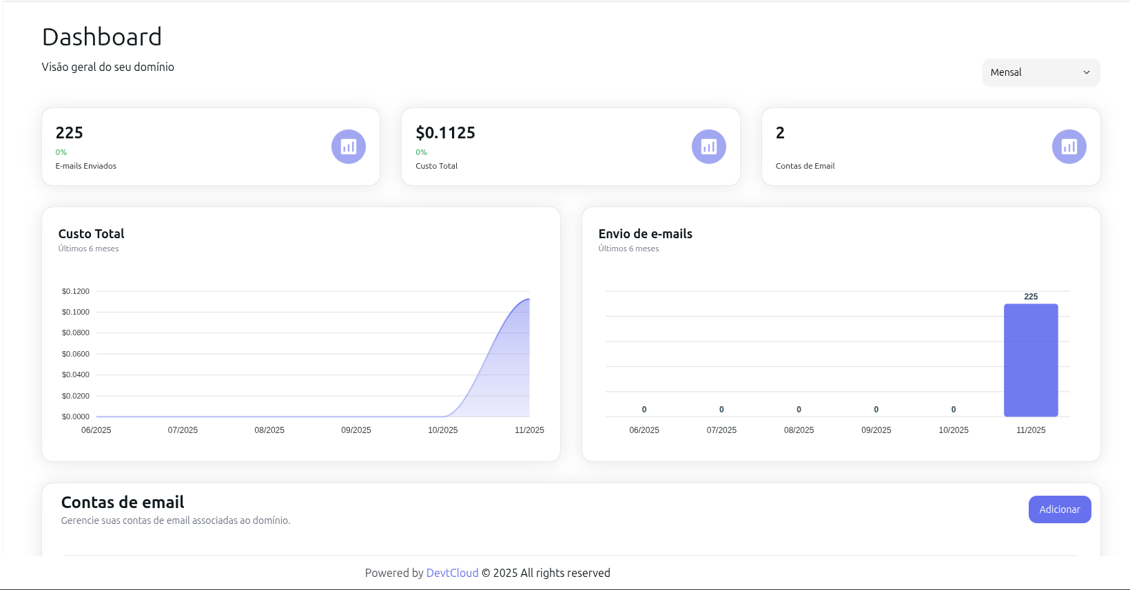Click the Adicionar button
Image resolution: width=1130 pixels, height=590 pixels.
point(1059,509)
